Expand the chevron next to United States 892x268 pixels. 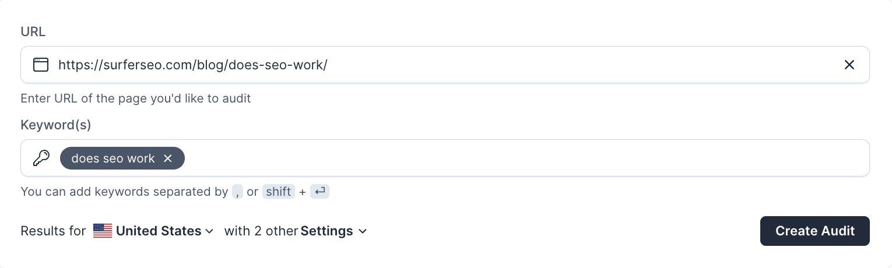pyautogui.click(x=209, y=231)
